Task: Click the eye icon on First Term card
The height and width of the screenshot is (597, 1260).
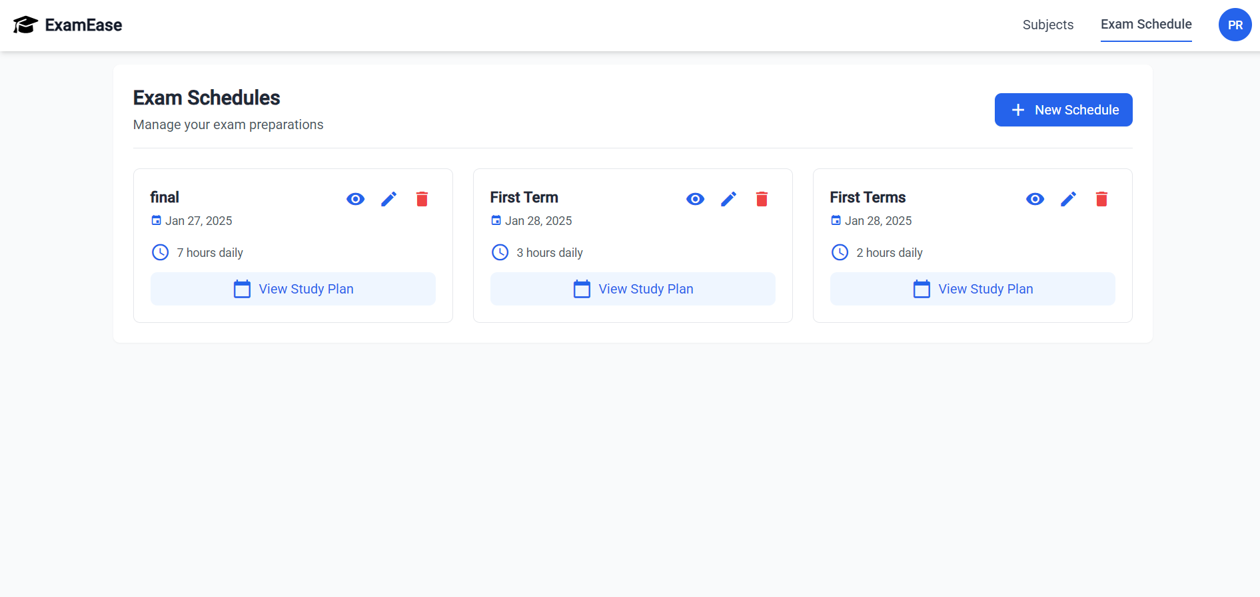Action: (x=696, y=199)
